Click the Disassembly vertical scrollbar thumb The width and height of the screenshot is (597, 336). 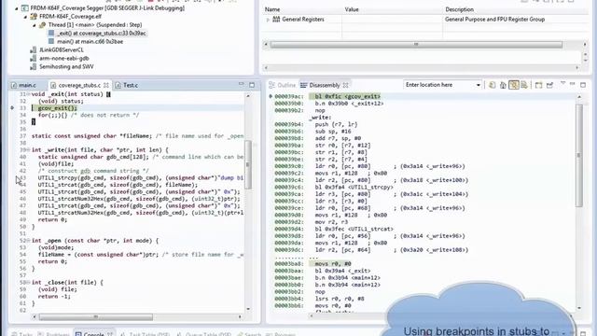[x=579, y=156]
